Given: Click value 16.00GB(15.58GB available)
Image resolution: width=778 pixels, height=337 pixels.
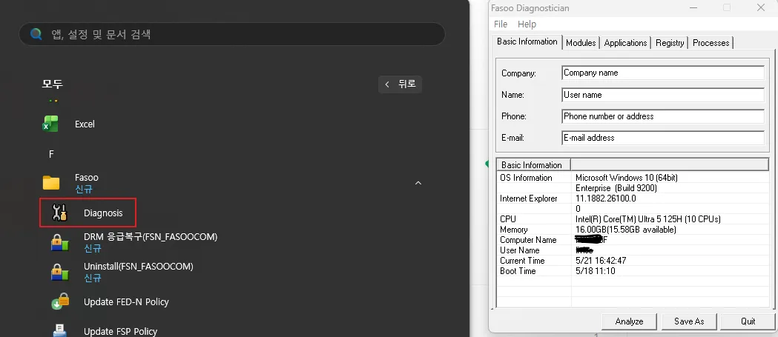Looking at the screenshot, I should tap(626, 230).
